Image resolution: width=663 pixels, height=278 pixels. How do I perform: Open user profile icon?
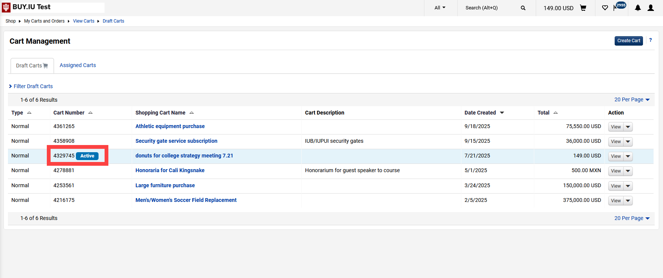pos(651,8)
